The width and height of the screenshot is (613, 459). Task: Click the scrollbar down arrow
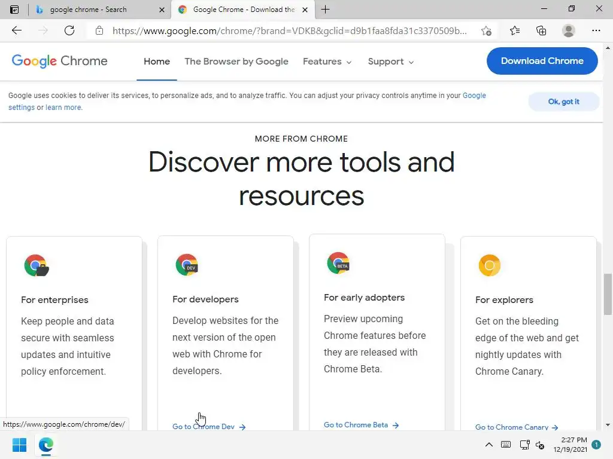click(x=608, y=425)
